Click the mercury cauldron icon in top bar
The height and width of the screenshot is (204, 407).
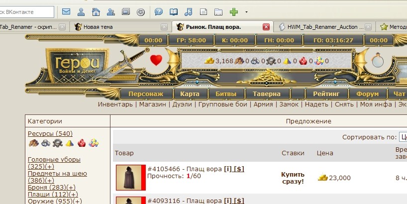(271, 61)
